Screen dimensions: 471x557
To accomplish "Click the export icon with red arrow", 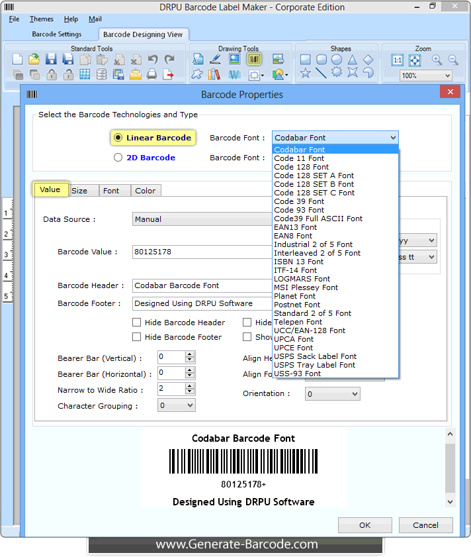I will (169, 74).
